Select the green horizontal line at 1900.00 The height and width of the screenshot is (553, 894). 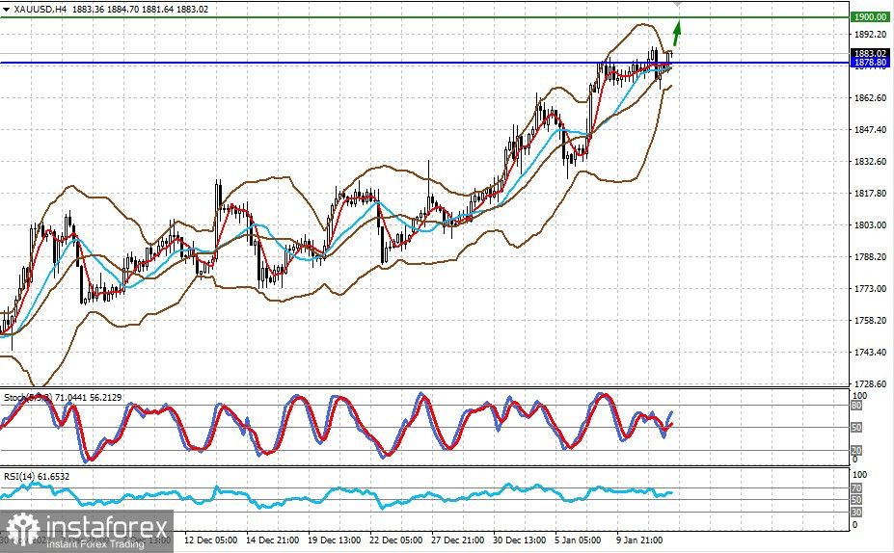click(x=424, y=17)
